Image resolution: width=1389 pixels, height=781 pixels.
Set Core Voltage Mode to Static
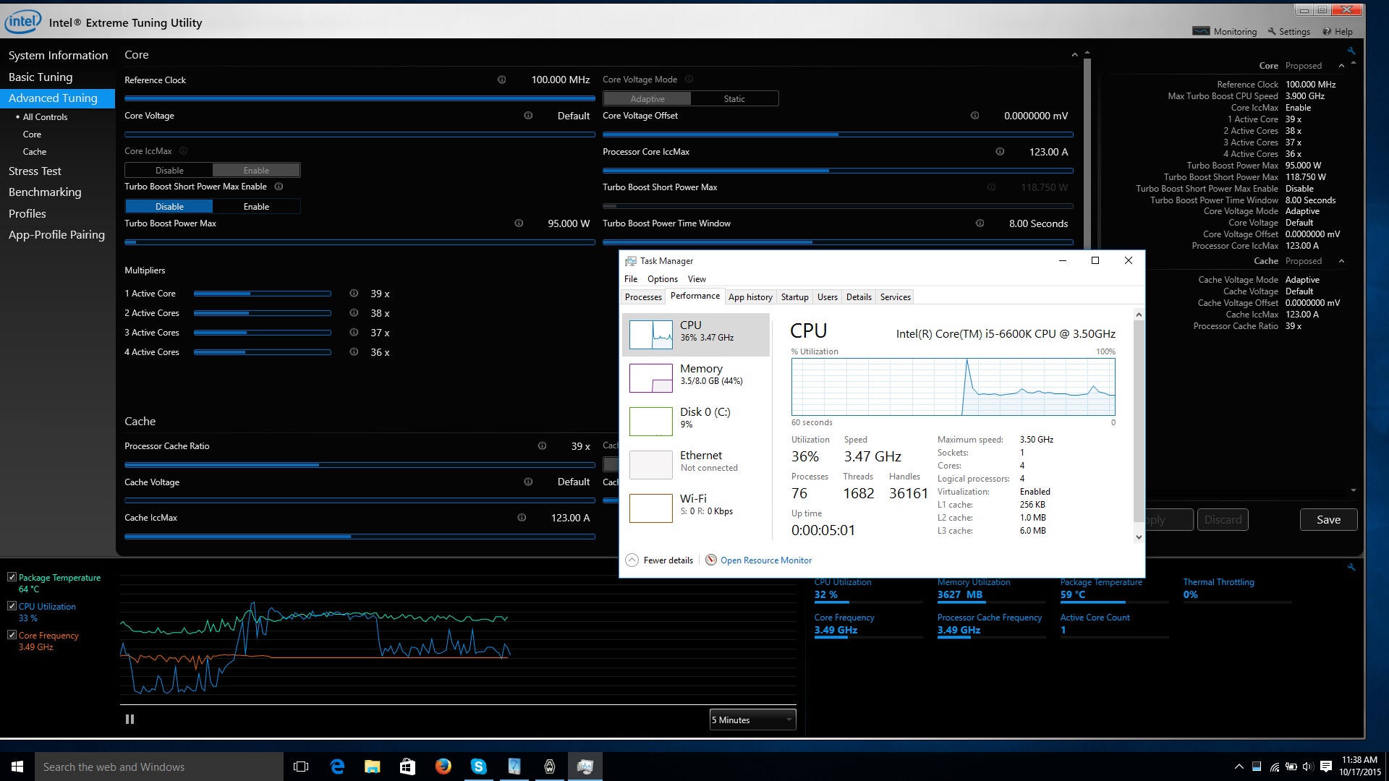click(x=734, y=99)
